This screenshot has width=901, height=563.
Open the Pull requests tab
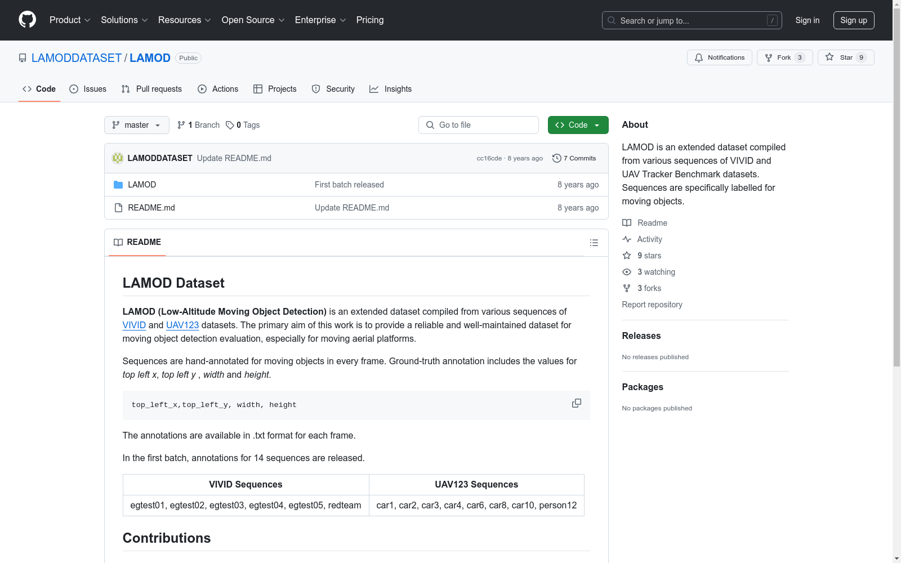(x=151, y=89)
